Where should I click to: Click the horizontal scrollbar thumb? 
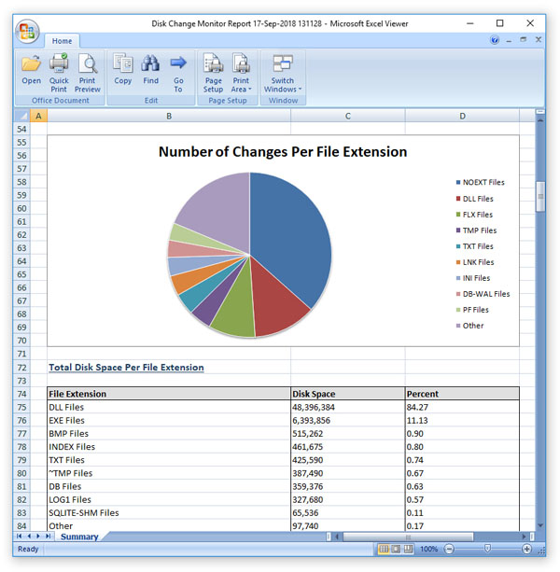pos(408,537)
